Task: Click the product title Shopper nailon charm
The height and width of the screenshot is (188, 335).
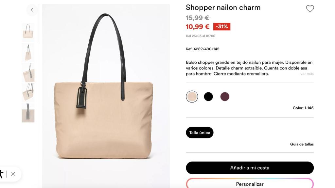Action: coord(223,7)
